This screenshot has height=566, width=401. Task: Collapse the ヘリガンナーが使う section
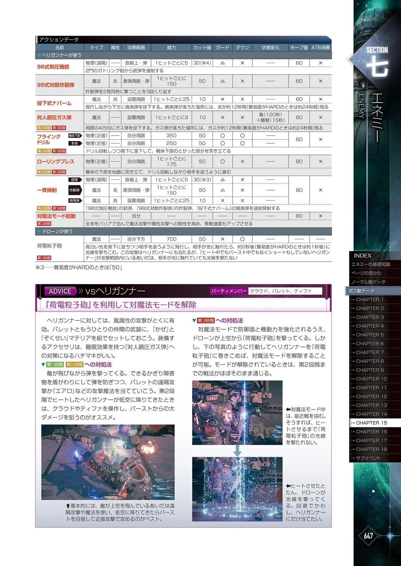pyautogui.click(x=39, y=55)
